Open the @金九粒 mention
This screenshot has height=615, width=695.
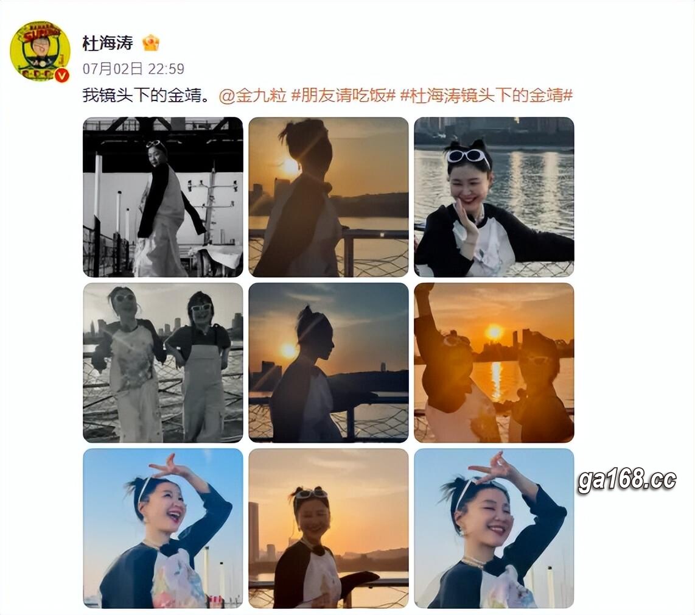pyautogui.click(x=253, y=95)
